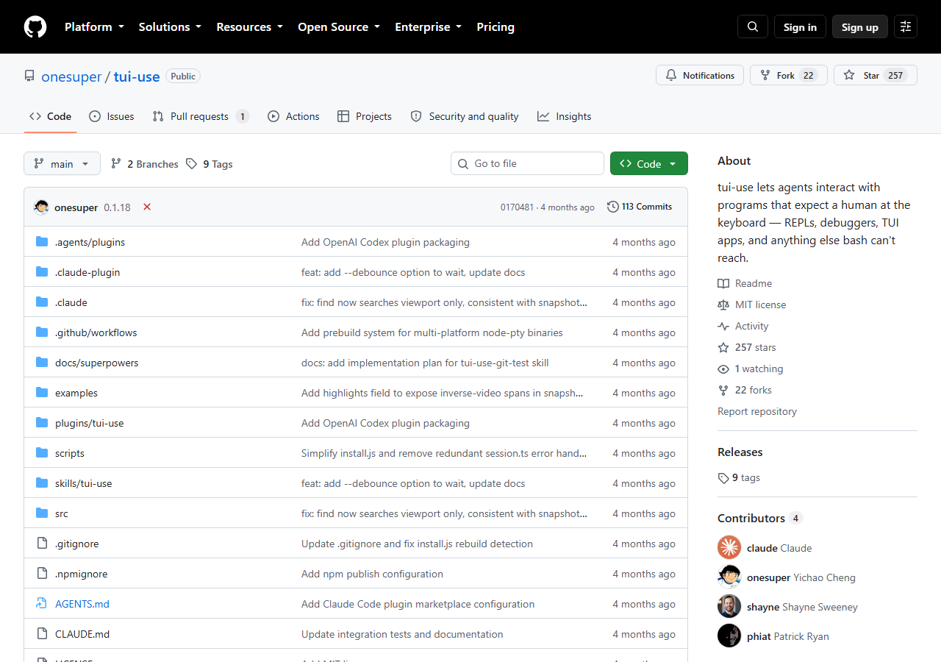This screenshot has width=941, height=662.
Task: Click the star icon beside 257 stars
Action: point(723,347)
